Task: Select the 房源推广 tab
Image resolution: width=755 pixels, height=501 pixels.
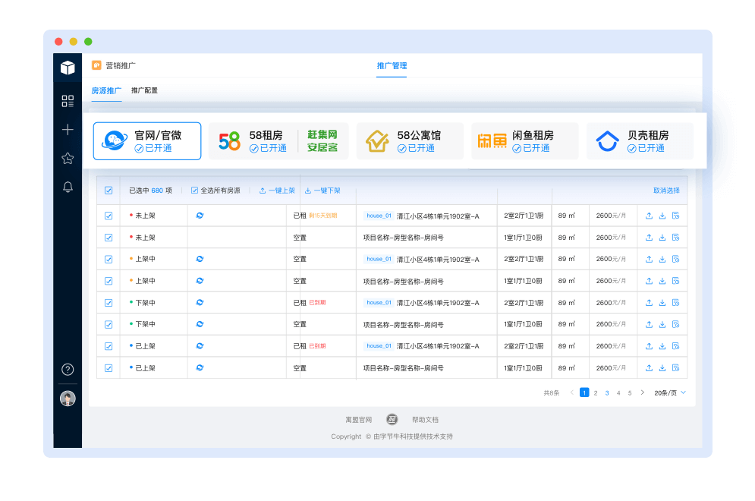Action: pyautogui.click(x=106, y=90)
